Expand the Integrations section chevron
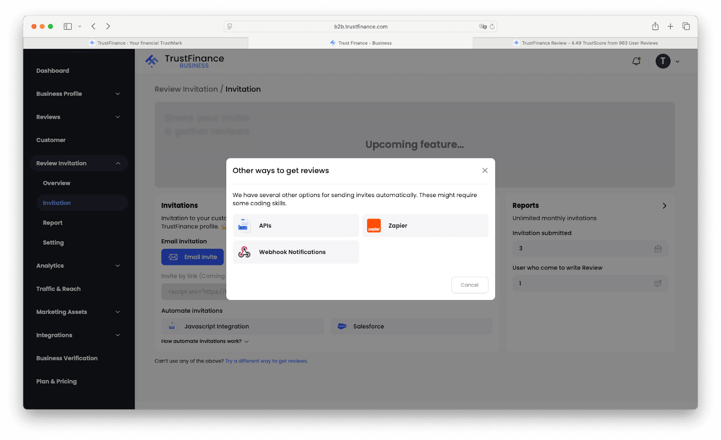The height and width of the screenshot is (440, 721). click(x=118, y=335)
